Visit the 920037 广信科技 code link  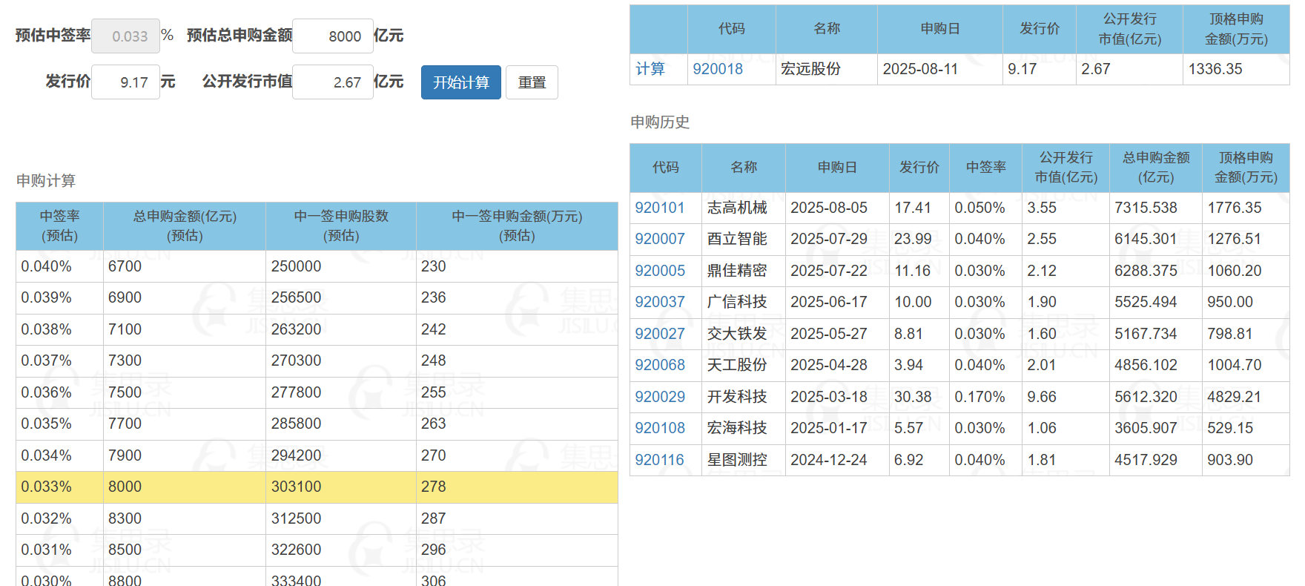click(x=659, y=302)
